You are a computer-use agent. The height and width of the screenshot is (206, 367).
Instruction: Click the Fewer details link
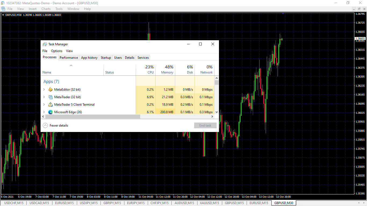click(59, 126)
